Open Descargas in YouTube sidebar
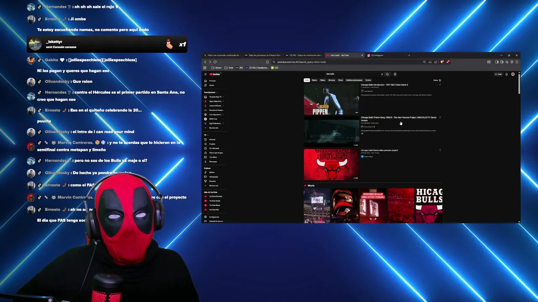Viewport: 538px width, 302px height. coord(210,161)
